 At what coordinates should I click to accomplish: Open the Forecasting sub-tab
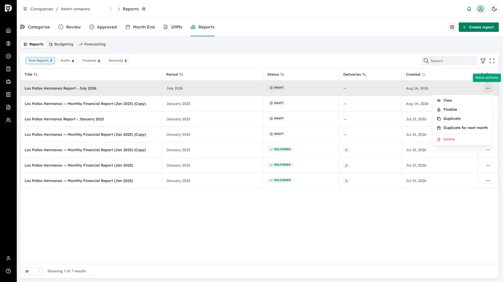point(92,45)
